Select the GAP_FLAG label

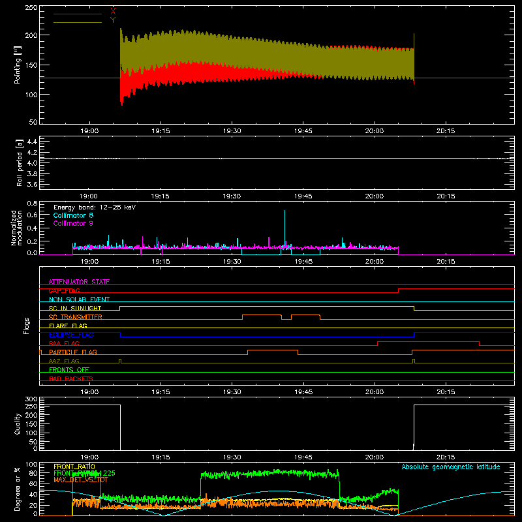[64, 290]
